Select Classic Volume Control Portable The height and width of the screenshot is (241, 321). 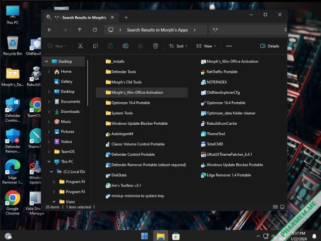pos(135,144)
